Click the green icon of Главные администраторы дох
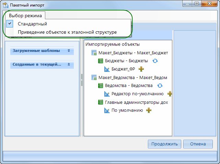 click(101, 102)
